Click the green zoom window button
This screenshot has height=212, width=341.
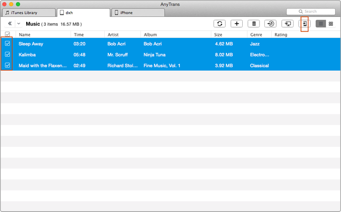click(x=18, y=4)
